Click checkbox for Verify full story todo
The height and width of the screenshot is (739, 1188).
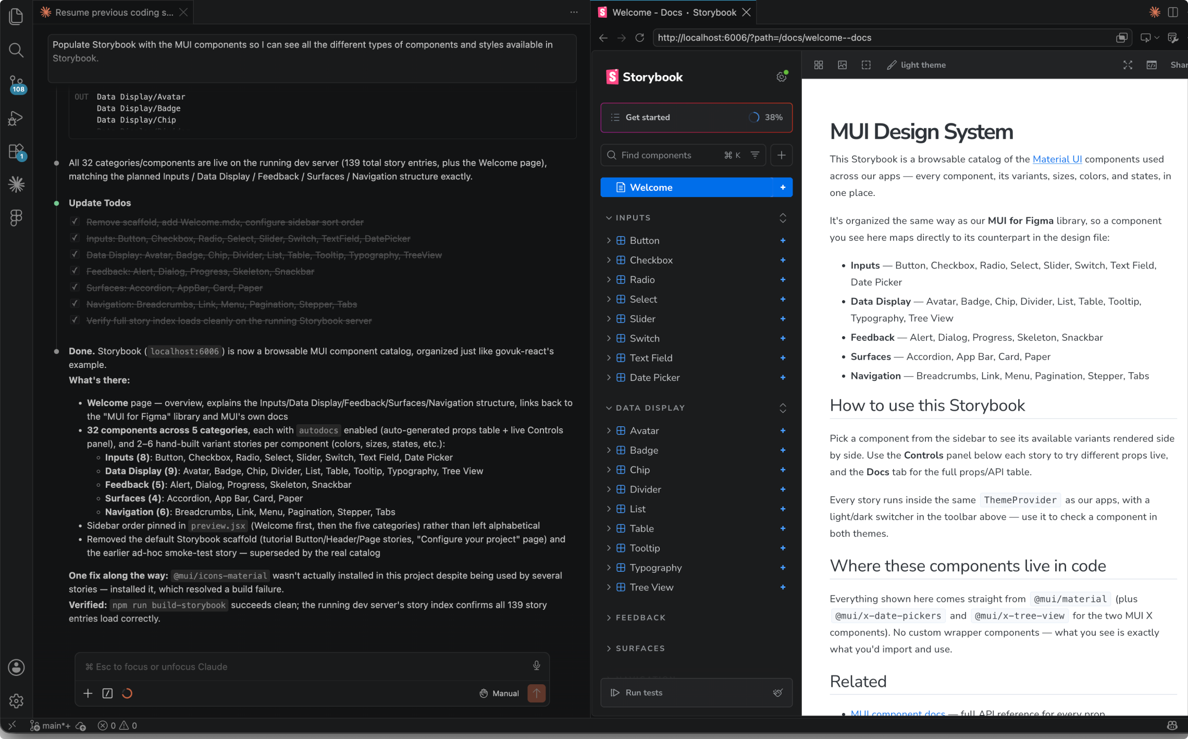point(75,320)
